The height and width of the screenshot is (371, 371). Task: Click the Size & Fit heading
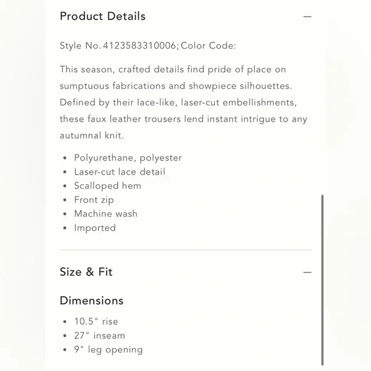pyautogui.click(x=86, y=272)
